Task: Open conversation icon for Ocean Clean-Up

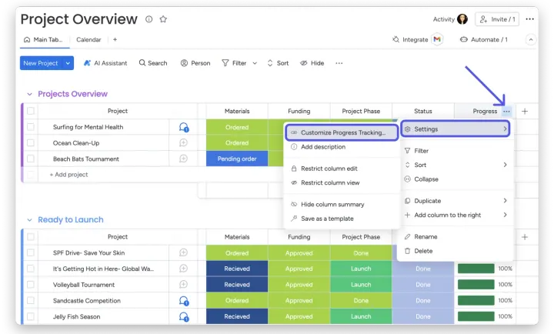Action: click(183, 143)
